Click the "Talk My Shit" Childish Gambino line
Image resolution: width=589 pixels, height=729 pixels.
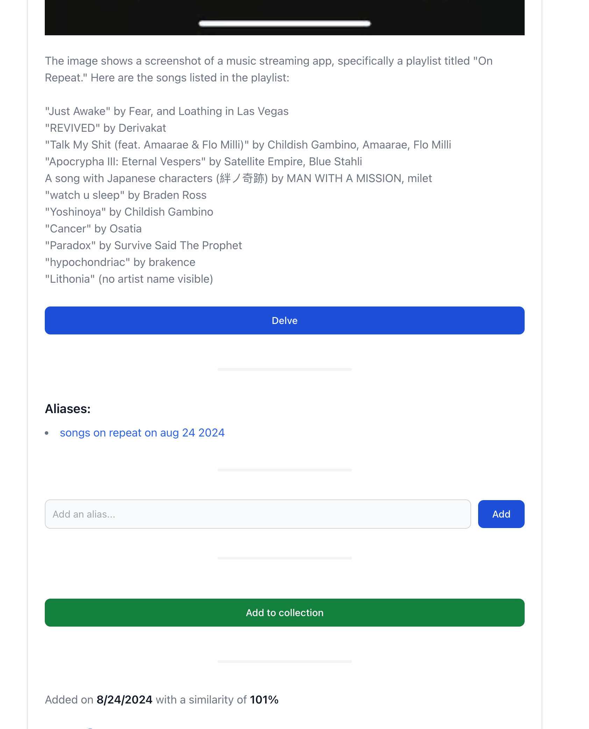coord(248,145)
